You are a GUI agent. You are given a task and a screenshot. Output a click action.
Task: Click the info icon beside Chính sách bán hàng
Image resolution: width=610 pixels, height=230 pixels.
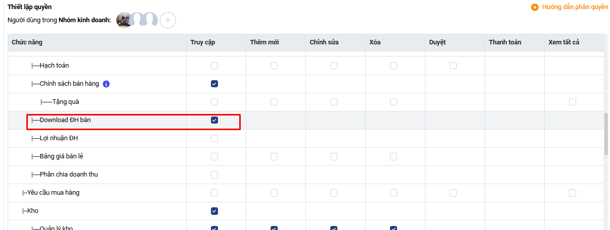click(106, 84)
